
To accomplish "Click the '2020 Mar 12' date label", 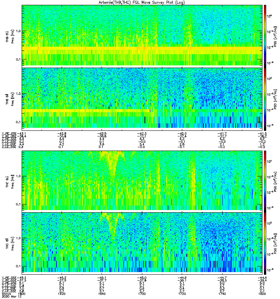I will click(x=12, y=296).
